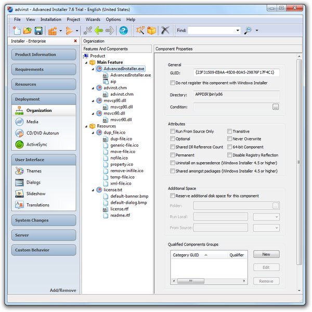Viewport: 312px width, 312px height.
Task: Enable the Transitive attribute
Action: (229, 131)
